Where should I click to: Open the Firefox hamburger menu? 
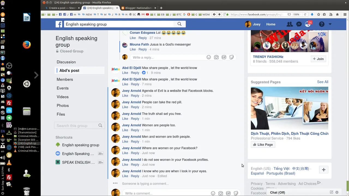click(345, 14)
